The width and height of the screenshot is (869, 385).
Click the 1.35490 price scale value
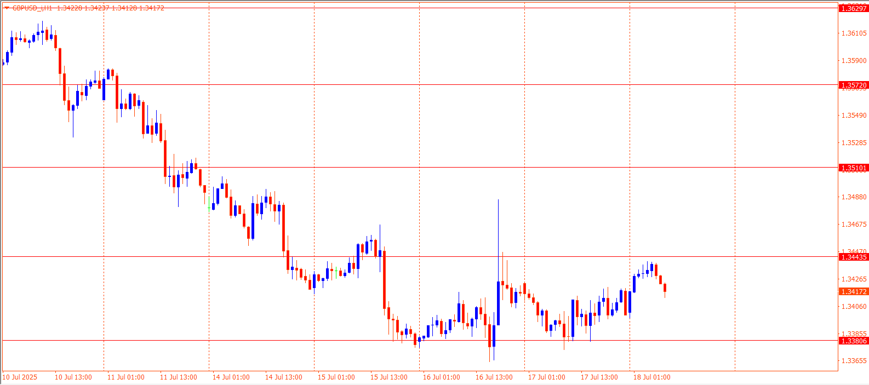pos(854,116)
